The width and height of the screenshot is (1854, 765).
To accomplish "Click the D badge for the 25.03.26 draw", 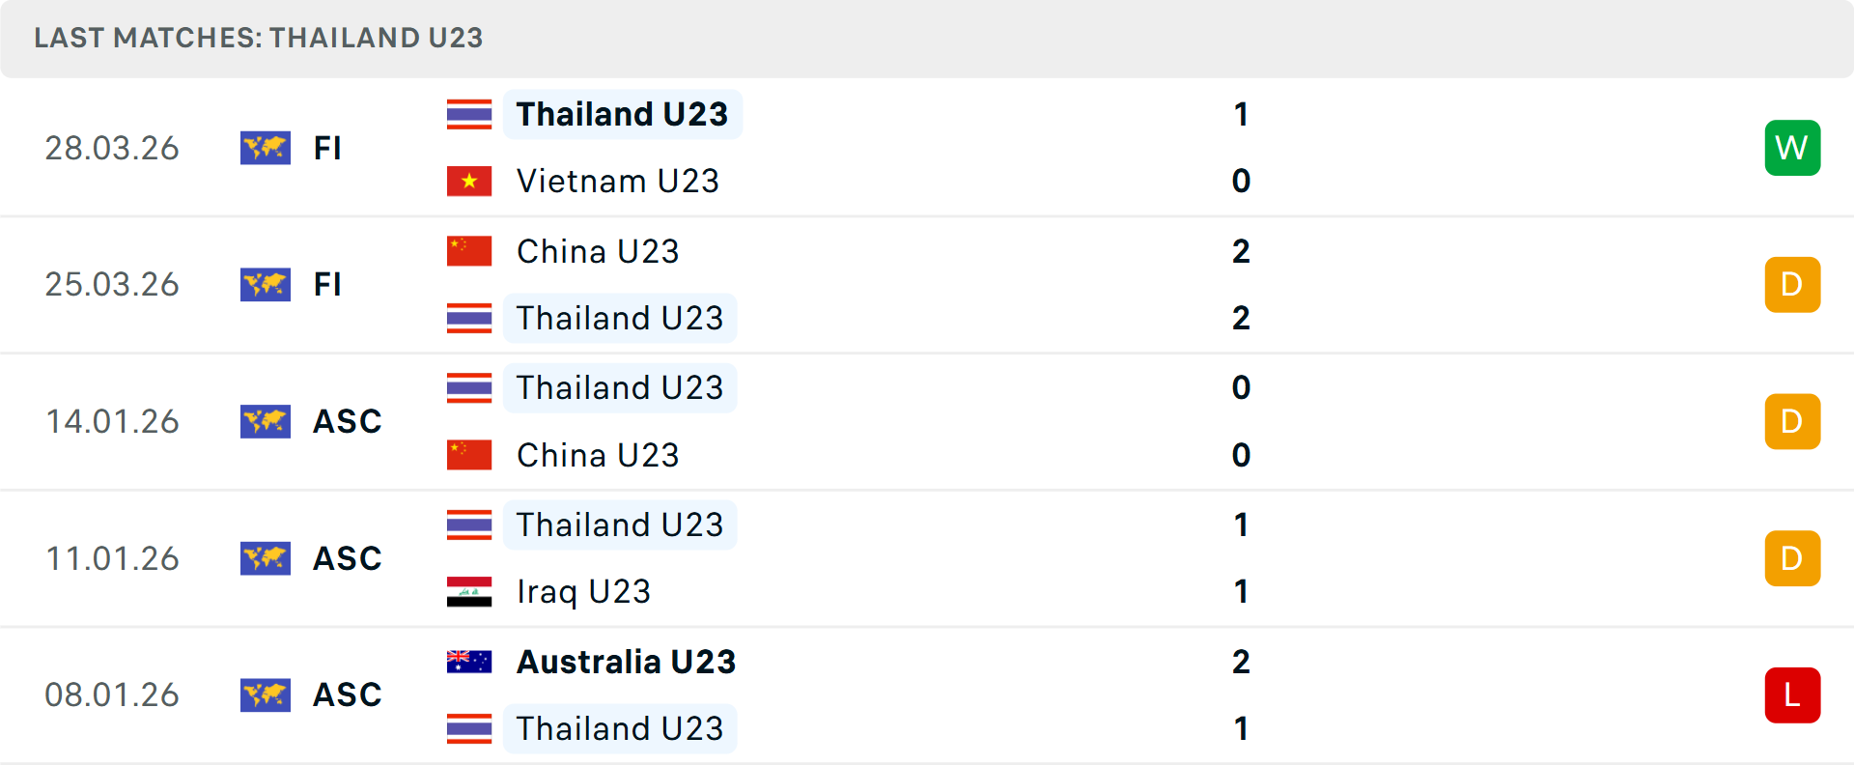I will tap(1792, 284).
